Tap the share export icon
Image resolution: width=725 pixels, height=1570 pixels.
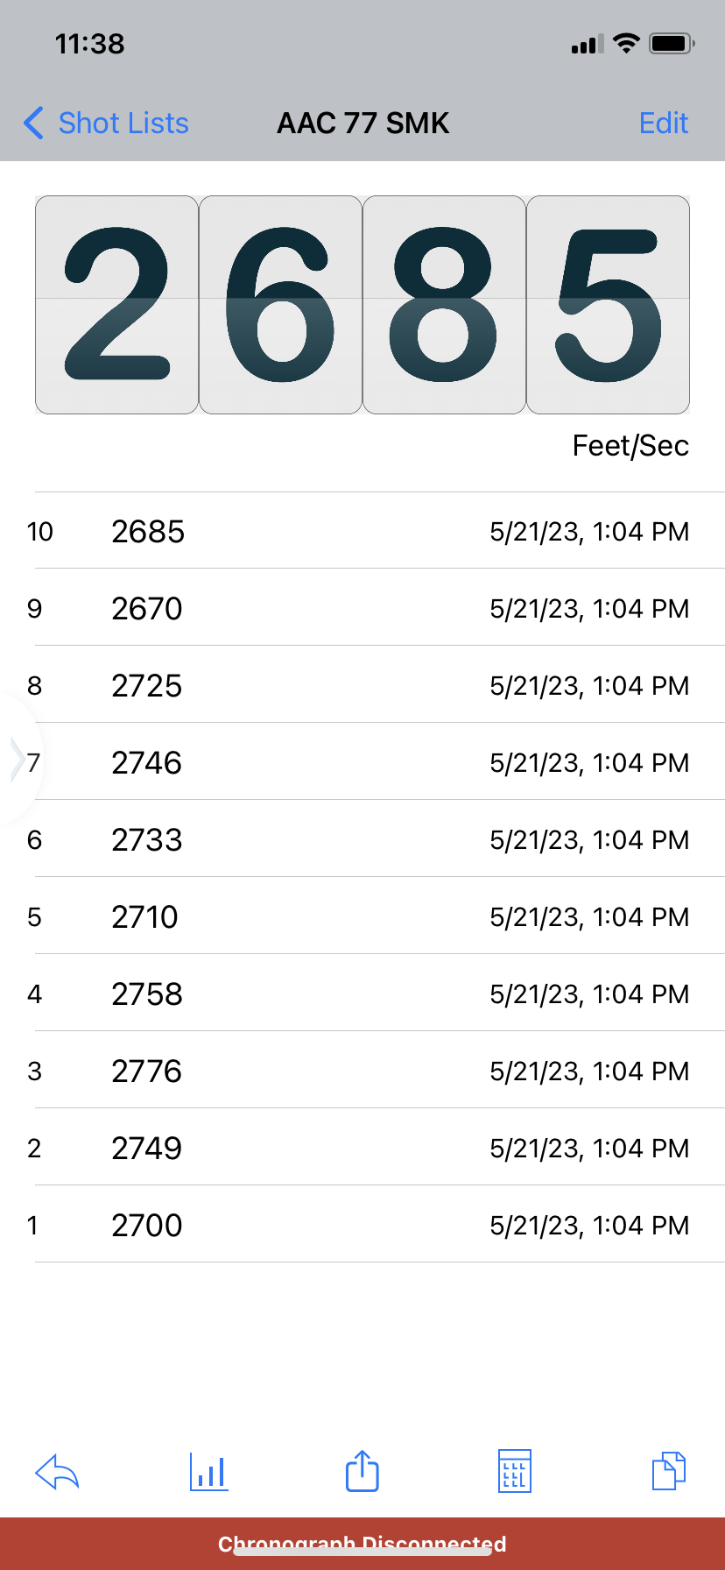click(362, 1471)
